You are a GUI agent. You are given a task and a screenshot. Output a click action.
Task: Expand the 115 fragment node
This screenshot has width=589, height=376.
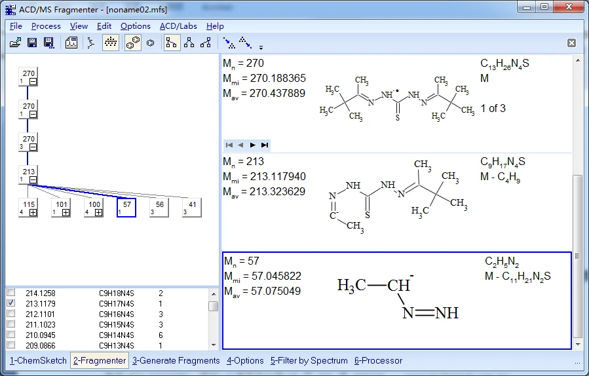click(x=33, y=213)
